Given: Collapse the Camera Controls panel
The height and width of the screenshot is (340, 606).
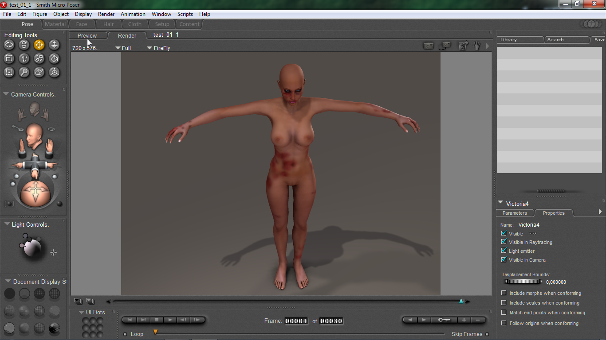Looking at the screenshot, I should [x=6, y=94].
